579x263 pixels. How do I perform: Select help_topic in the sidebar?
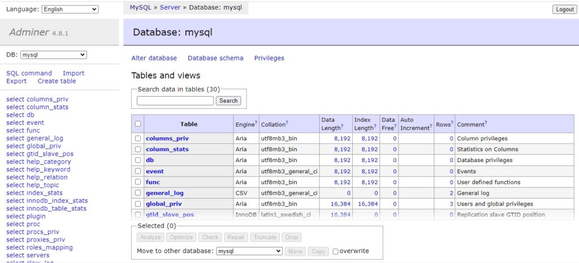(32, 185)
